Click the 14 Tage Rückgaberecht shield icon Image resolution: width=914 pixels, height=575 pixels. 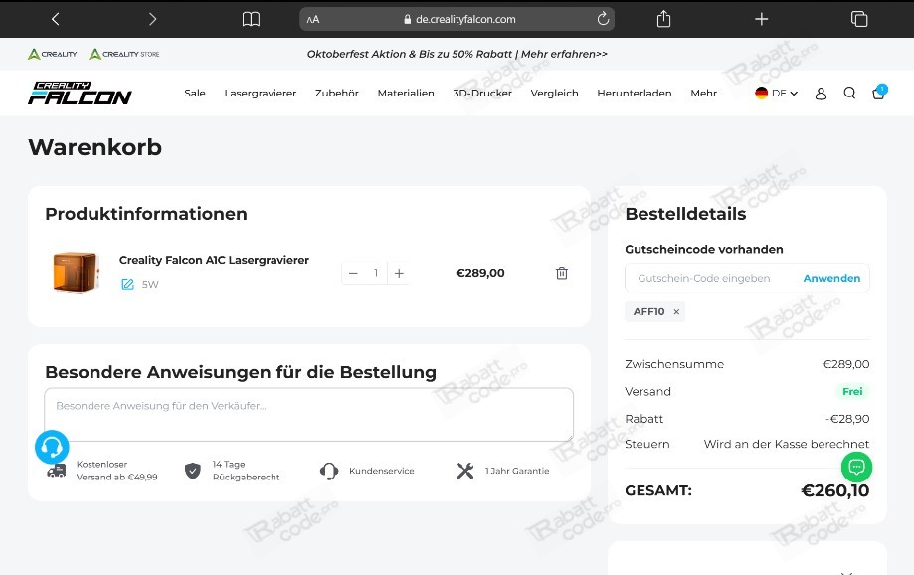click(192, 471)
